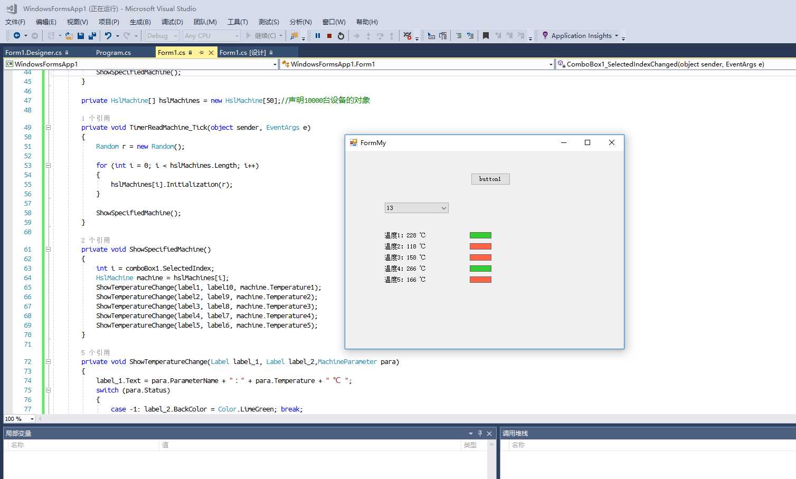Click the FormMy window icon
796x479 pixels.
pyautogui.click(x=354, y=142)
